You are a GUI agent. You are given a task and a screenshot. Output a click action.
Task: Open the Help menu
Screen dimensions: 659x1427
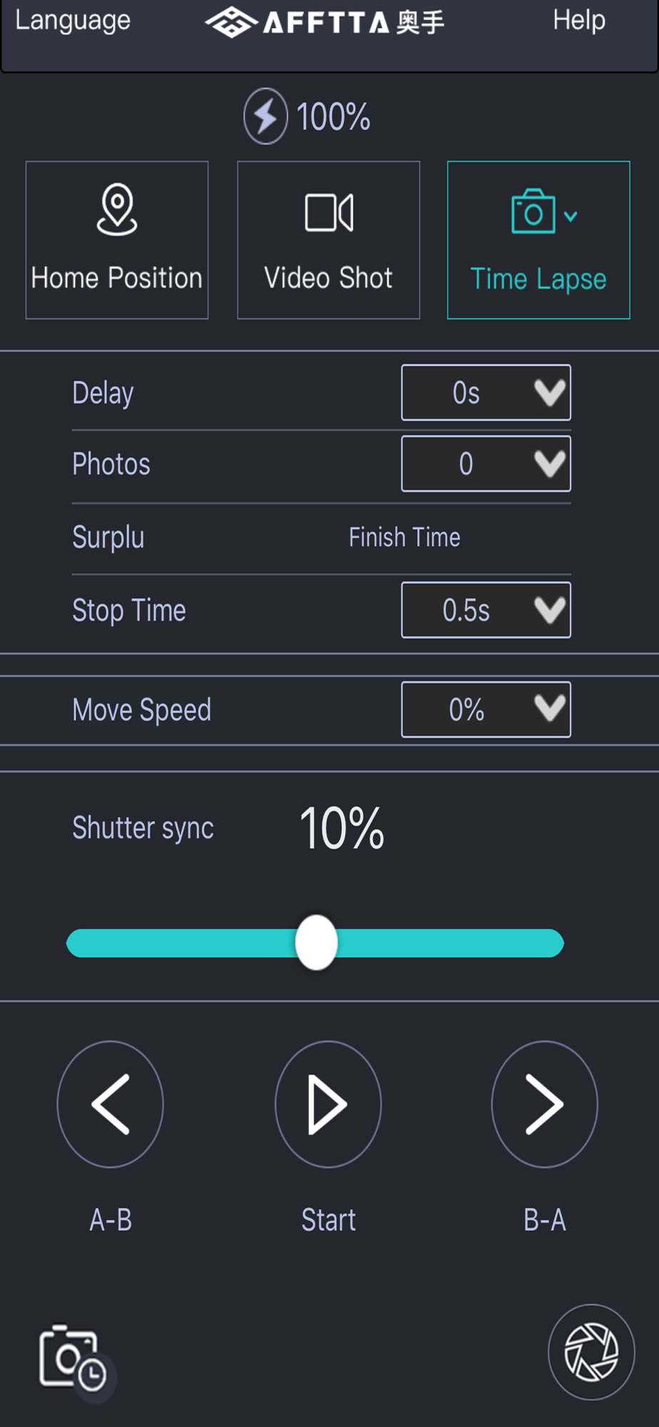tap(579, 20)
